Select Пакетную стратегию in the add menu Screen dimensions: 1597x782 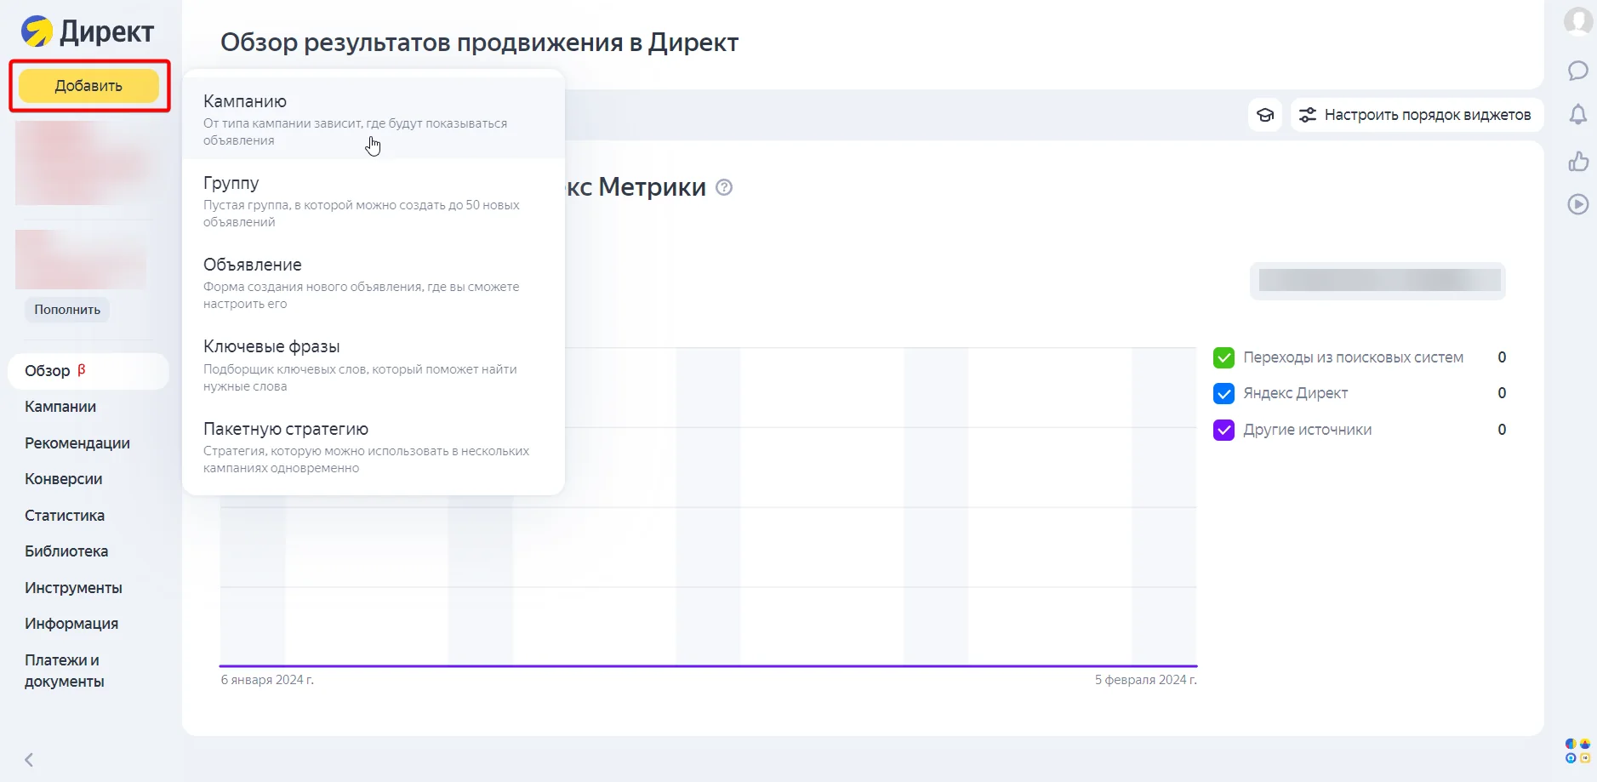coord(374,447)
